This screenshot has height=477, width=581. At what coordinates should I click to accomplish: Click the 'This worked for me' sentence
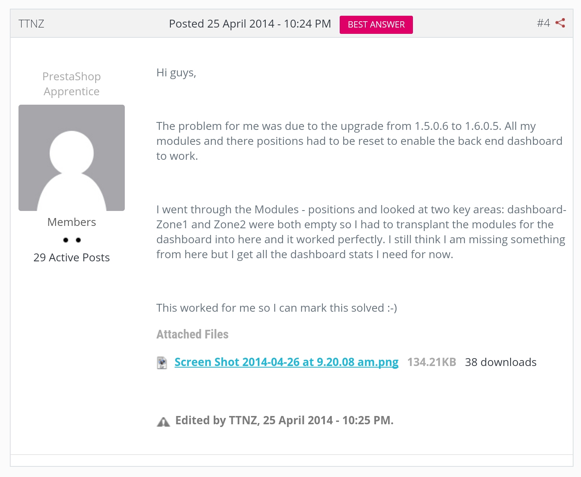[x=276, y=308]
